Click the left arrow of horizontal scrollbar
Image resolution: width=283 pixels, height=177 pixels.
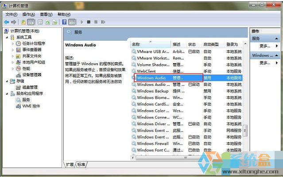tap(133, 158)
